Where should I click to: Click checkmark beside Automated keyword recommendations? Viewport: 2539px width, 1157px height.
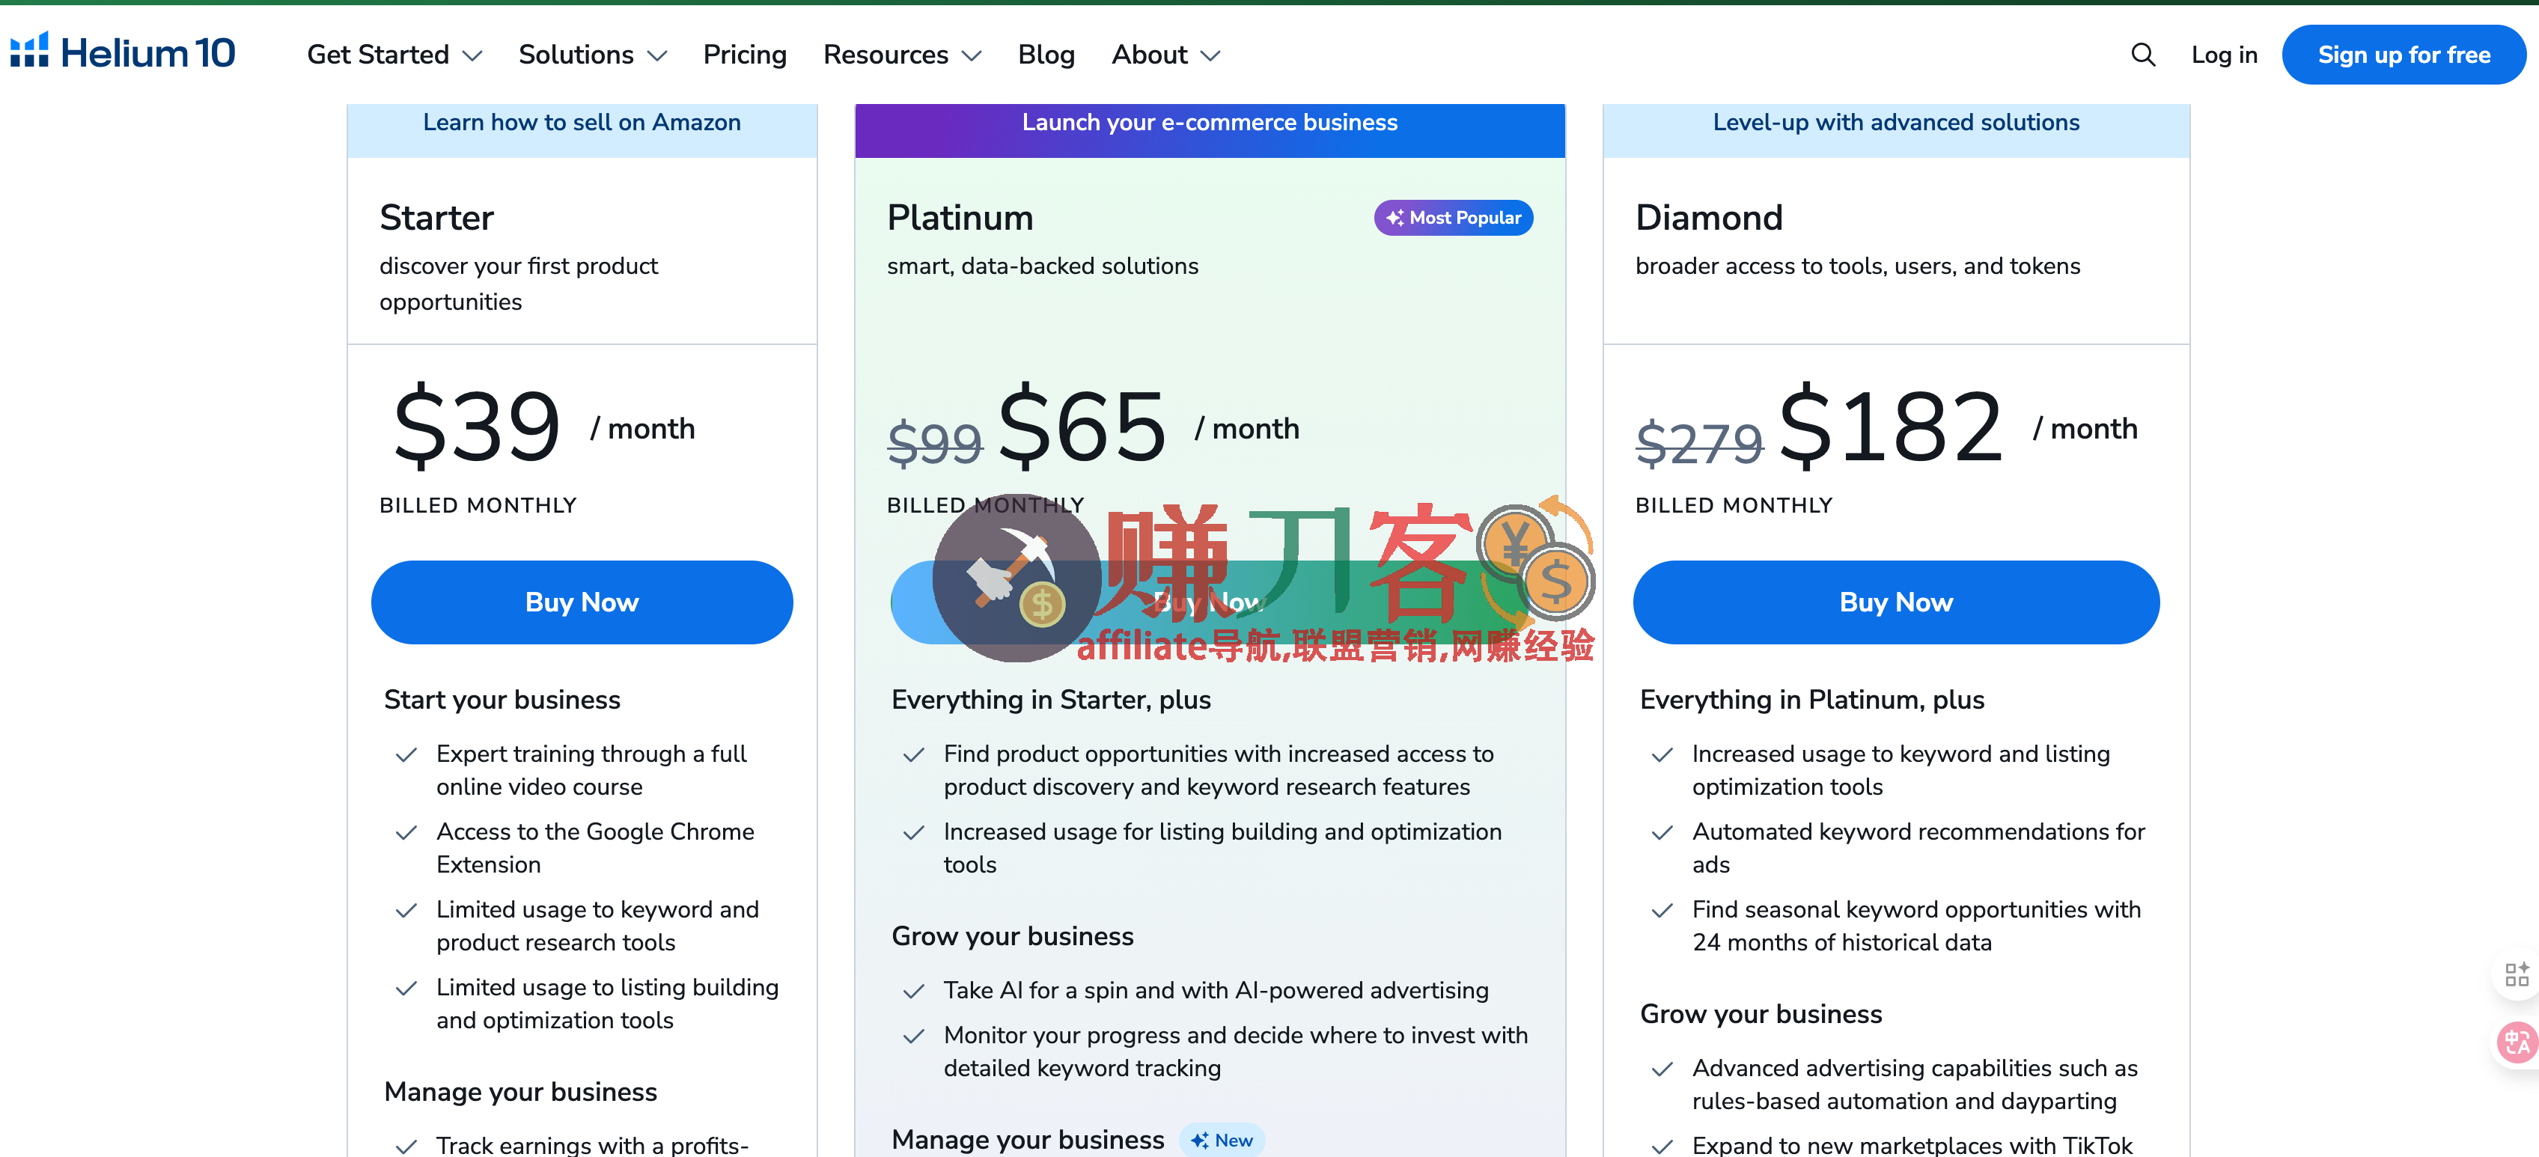[x=1662, y=833]
